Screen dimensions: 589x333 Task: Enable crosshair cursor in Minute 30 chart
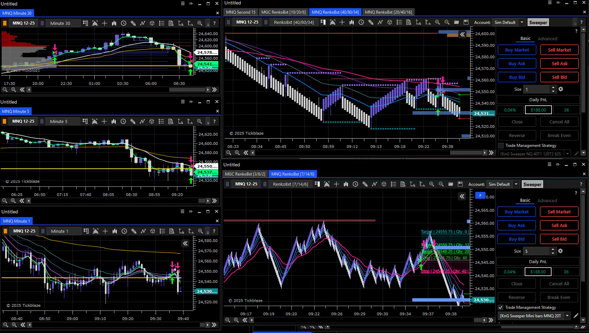(105, 23)
